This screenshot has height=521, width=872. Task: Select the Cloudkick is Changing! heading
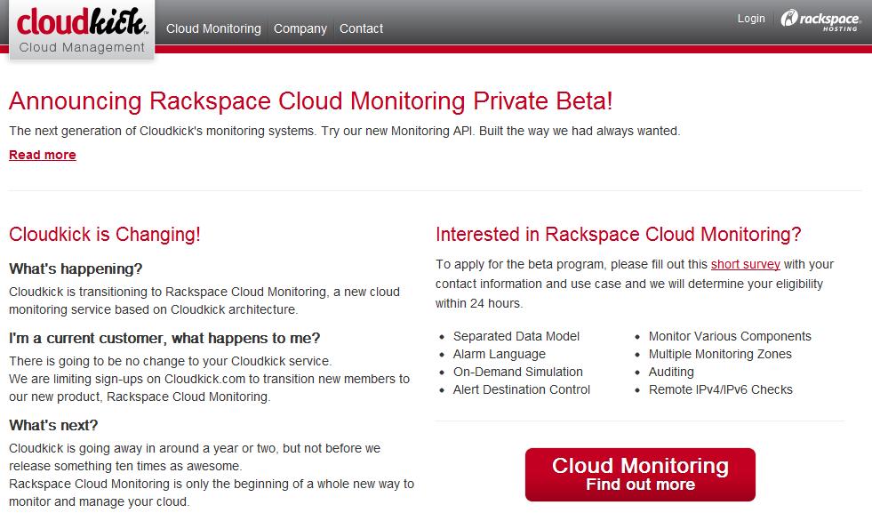point(105,234)
